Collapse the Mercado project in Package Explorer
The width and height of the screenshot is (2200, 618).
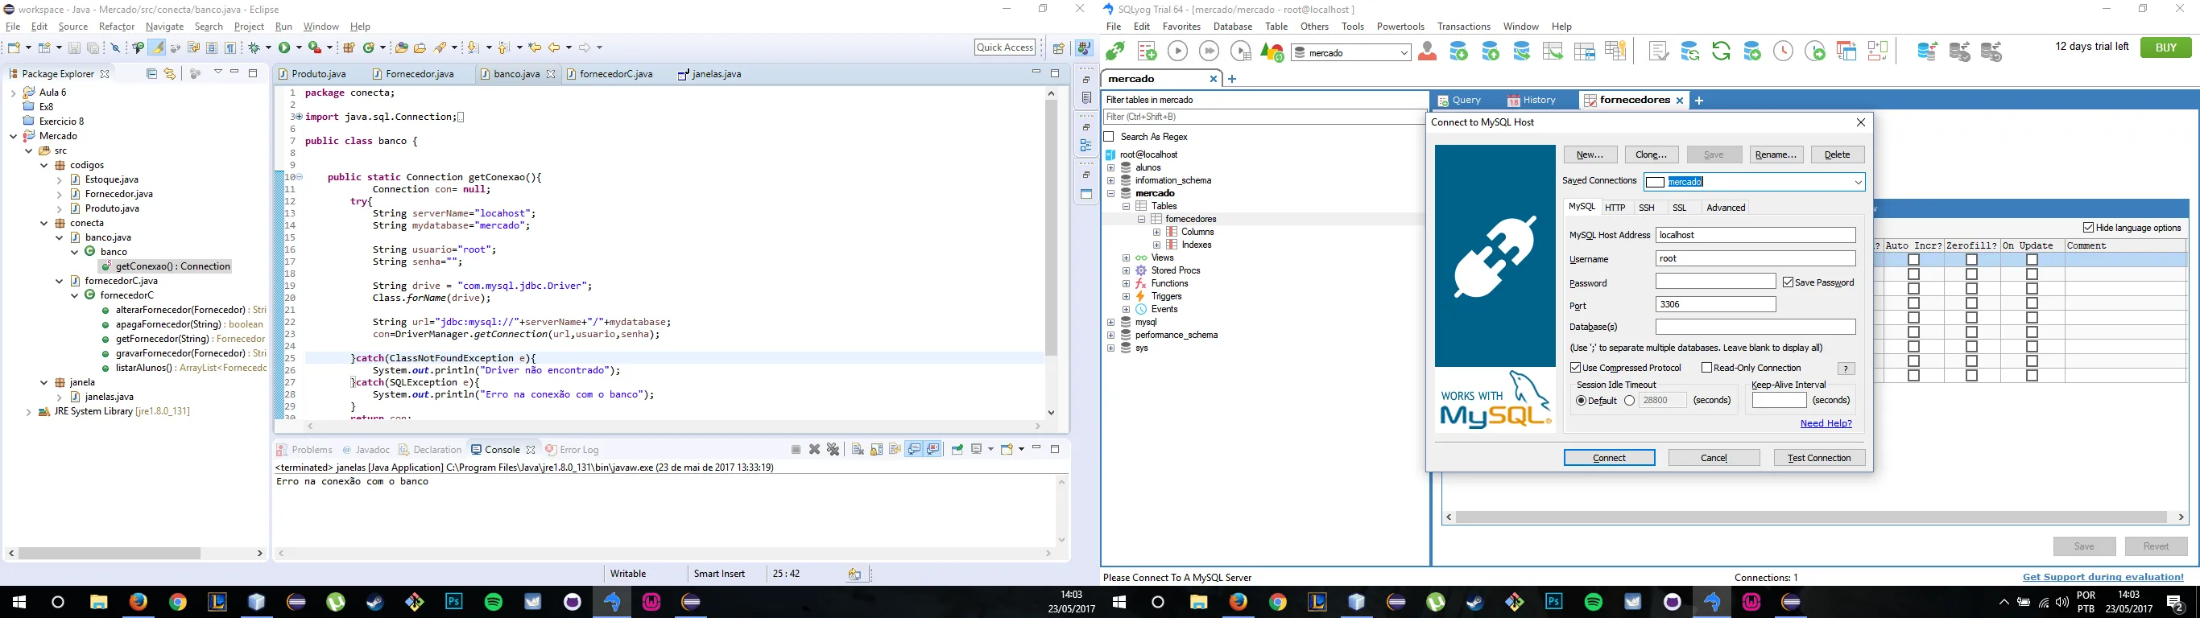14,137
